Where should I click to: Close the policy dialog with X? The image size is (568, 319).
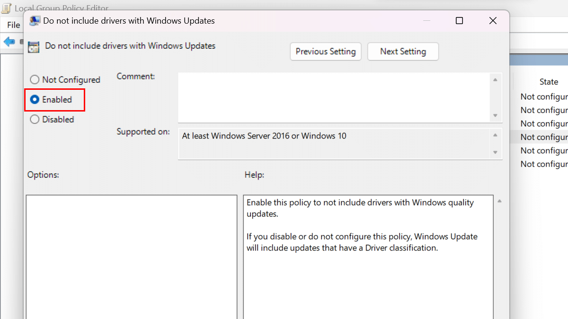[x=493, y=21]
